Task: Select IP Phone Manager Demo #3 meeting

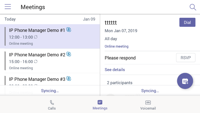Action: [x=50, y=79]
